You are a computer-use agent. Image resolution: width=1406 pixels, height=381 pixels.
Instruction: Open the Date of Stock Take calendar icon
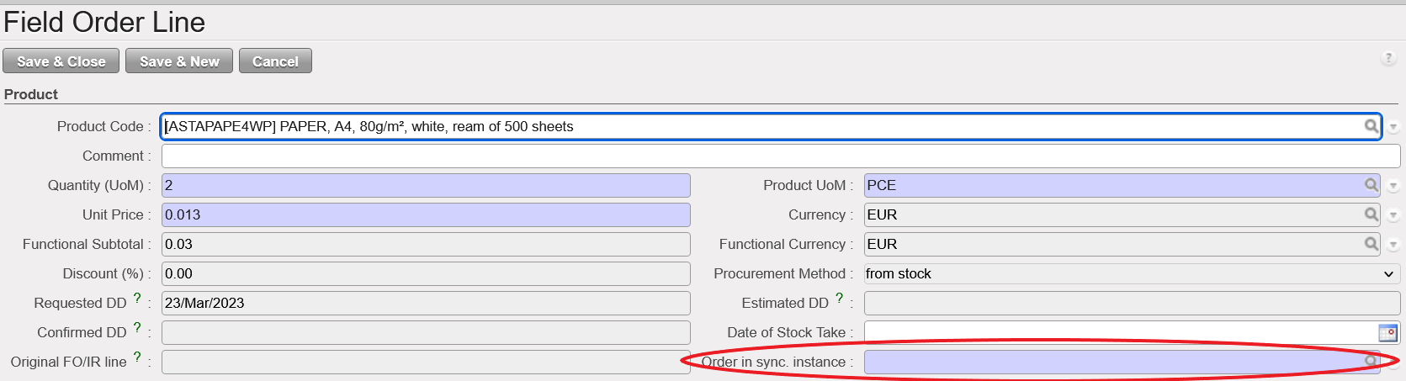[x=1387, y=333]
